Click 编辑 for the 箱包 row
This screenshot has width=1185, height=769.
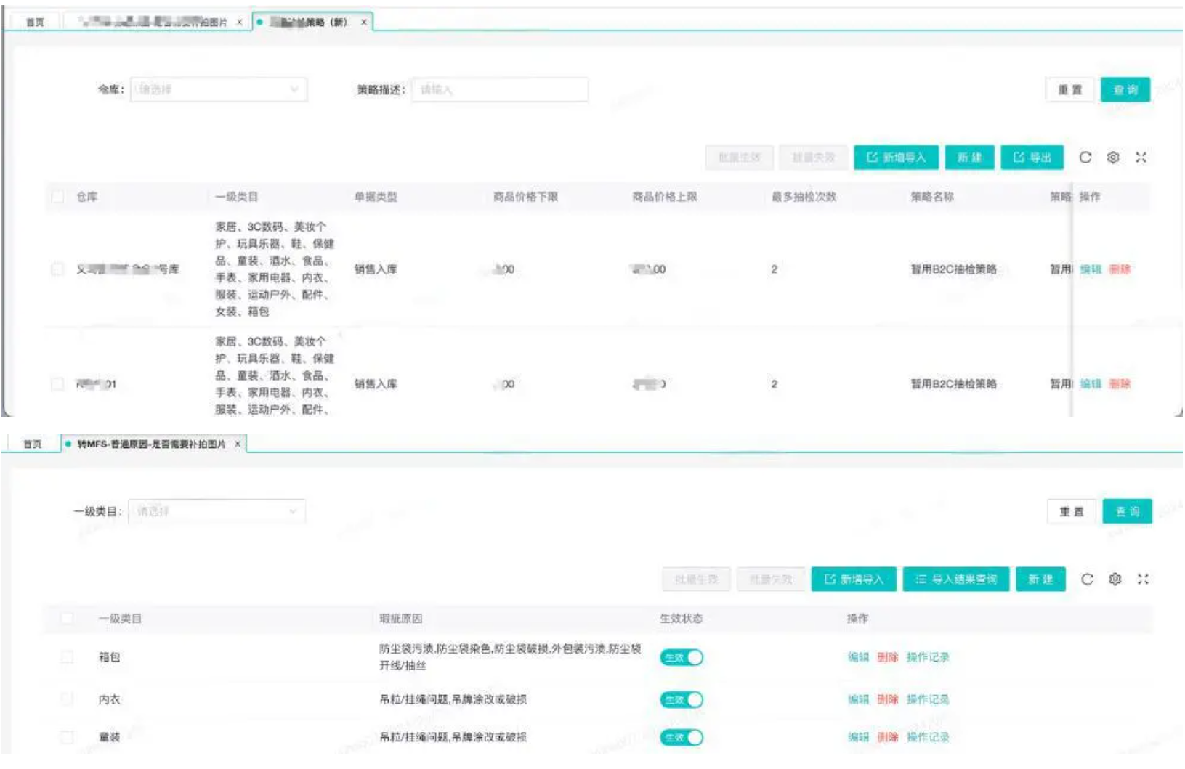pos(858,656)
